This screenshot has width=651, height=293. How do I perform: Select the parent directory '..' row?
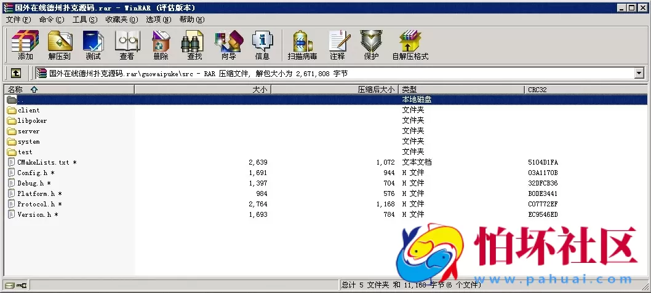[325, 100]
